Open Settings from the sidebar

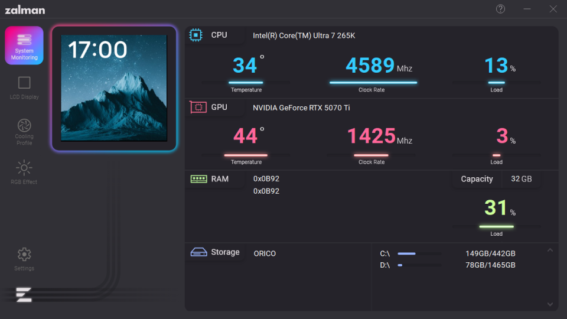pos(24,259)
